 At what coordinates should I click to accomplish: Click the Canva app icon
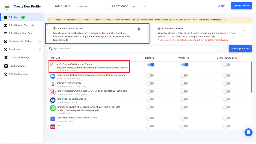pyautogui.click(x=53, y=119)
